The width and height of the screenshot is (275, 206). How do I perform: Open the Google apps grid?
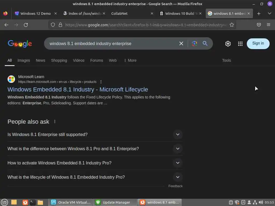pos(240,44)
